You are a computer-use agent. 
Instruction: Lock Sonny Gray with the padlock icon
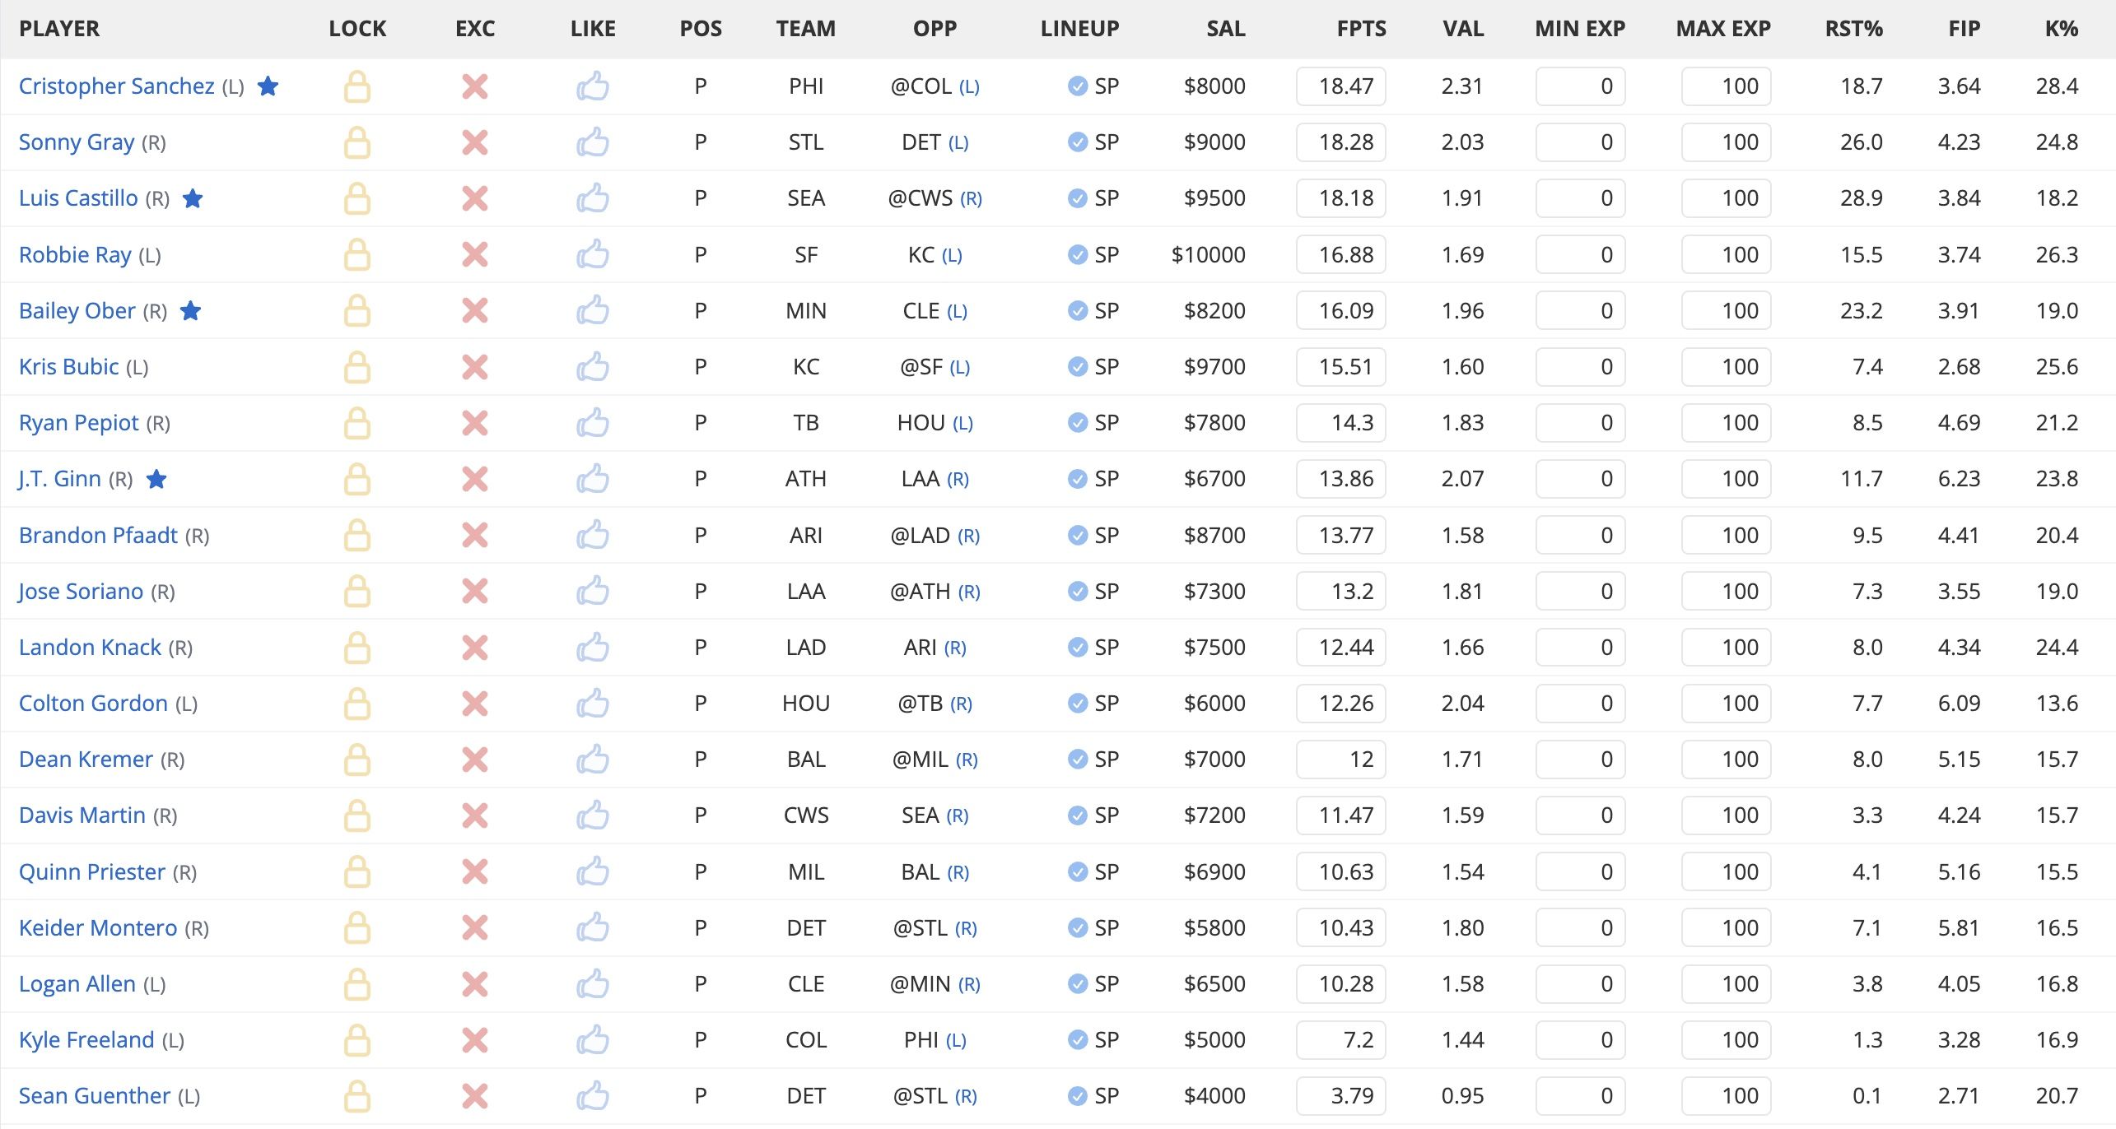pyautogui.click(x=357, y=142)
